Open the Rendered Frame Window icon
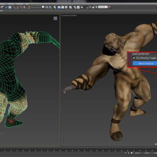 (x=78, y=7)
